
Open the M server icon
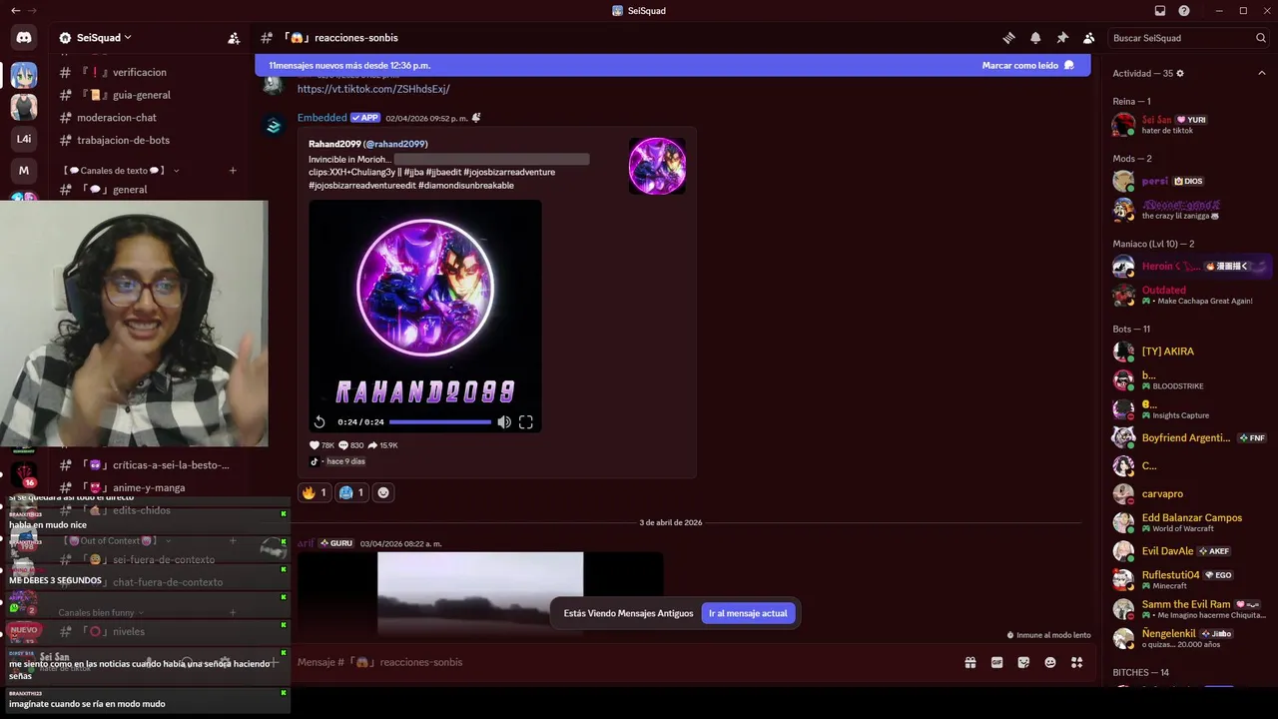point(24,171)
